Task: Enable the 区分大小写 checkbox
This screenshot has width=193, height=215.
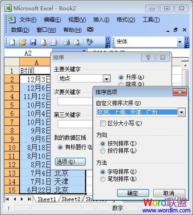Action: coord(103,124)
